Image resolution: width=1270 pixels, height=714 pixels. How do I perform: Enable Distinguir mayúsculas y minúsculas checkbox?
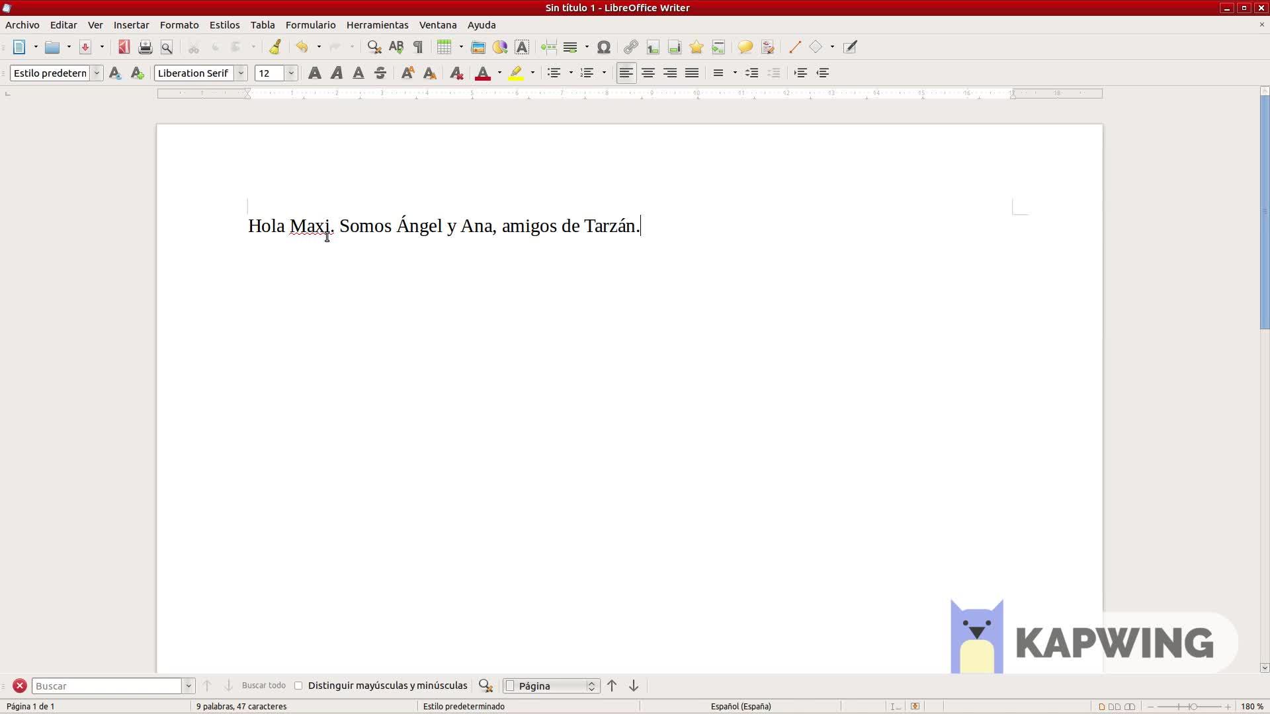pyautogui.click(x=298, y=686)
